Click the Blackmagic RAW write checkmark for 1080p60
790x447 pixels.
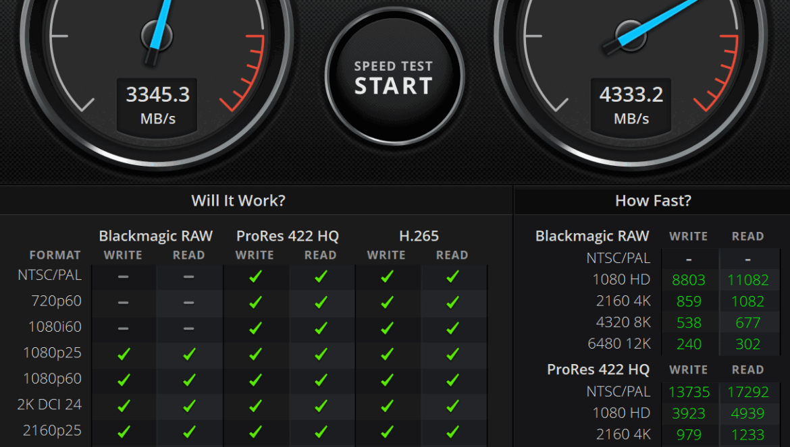124,380
